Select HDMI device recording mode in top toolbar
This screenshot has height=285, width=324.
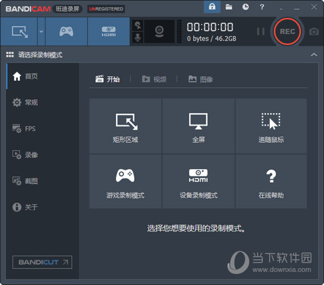pos(109,31)
